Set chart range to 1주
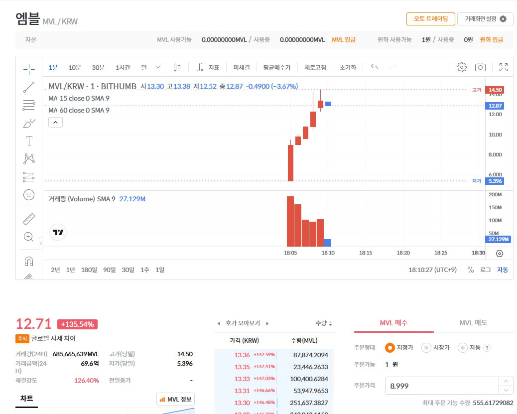The height and width of the screenshot is (414, 517). pos(145,270)
